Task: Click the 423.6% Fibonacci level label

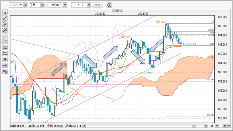Action: (x=210, y=115)
